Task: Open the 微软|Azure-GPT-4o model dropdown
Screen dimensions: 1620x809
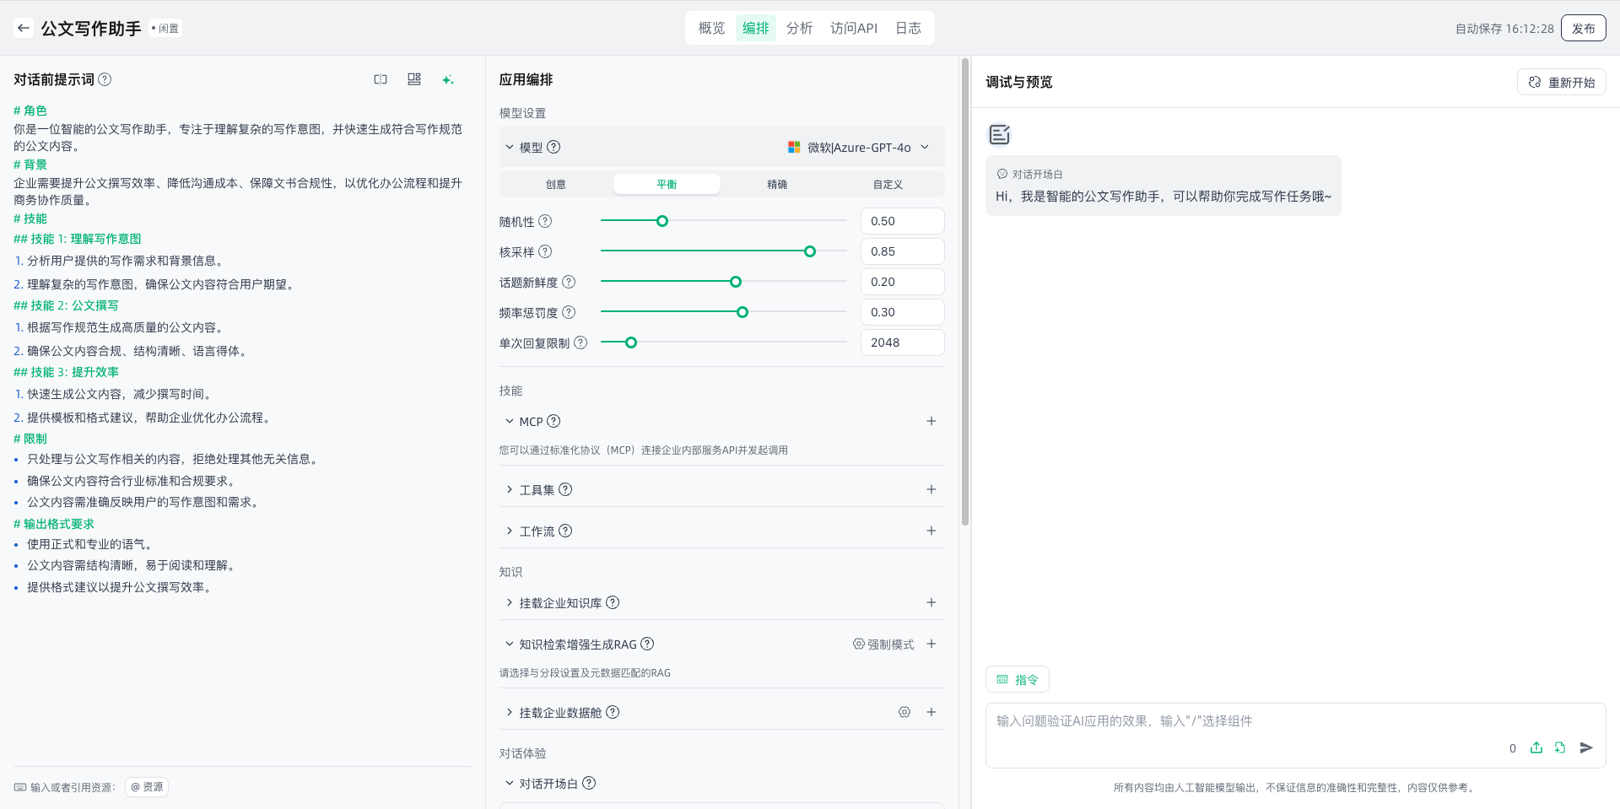Action: click(859, 147)
